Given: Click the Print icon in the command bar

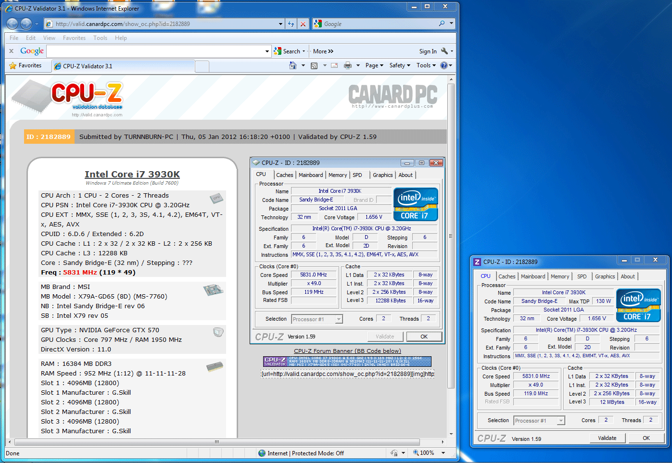Looking at the screenshot, I should click(348, 65).
